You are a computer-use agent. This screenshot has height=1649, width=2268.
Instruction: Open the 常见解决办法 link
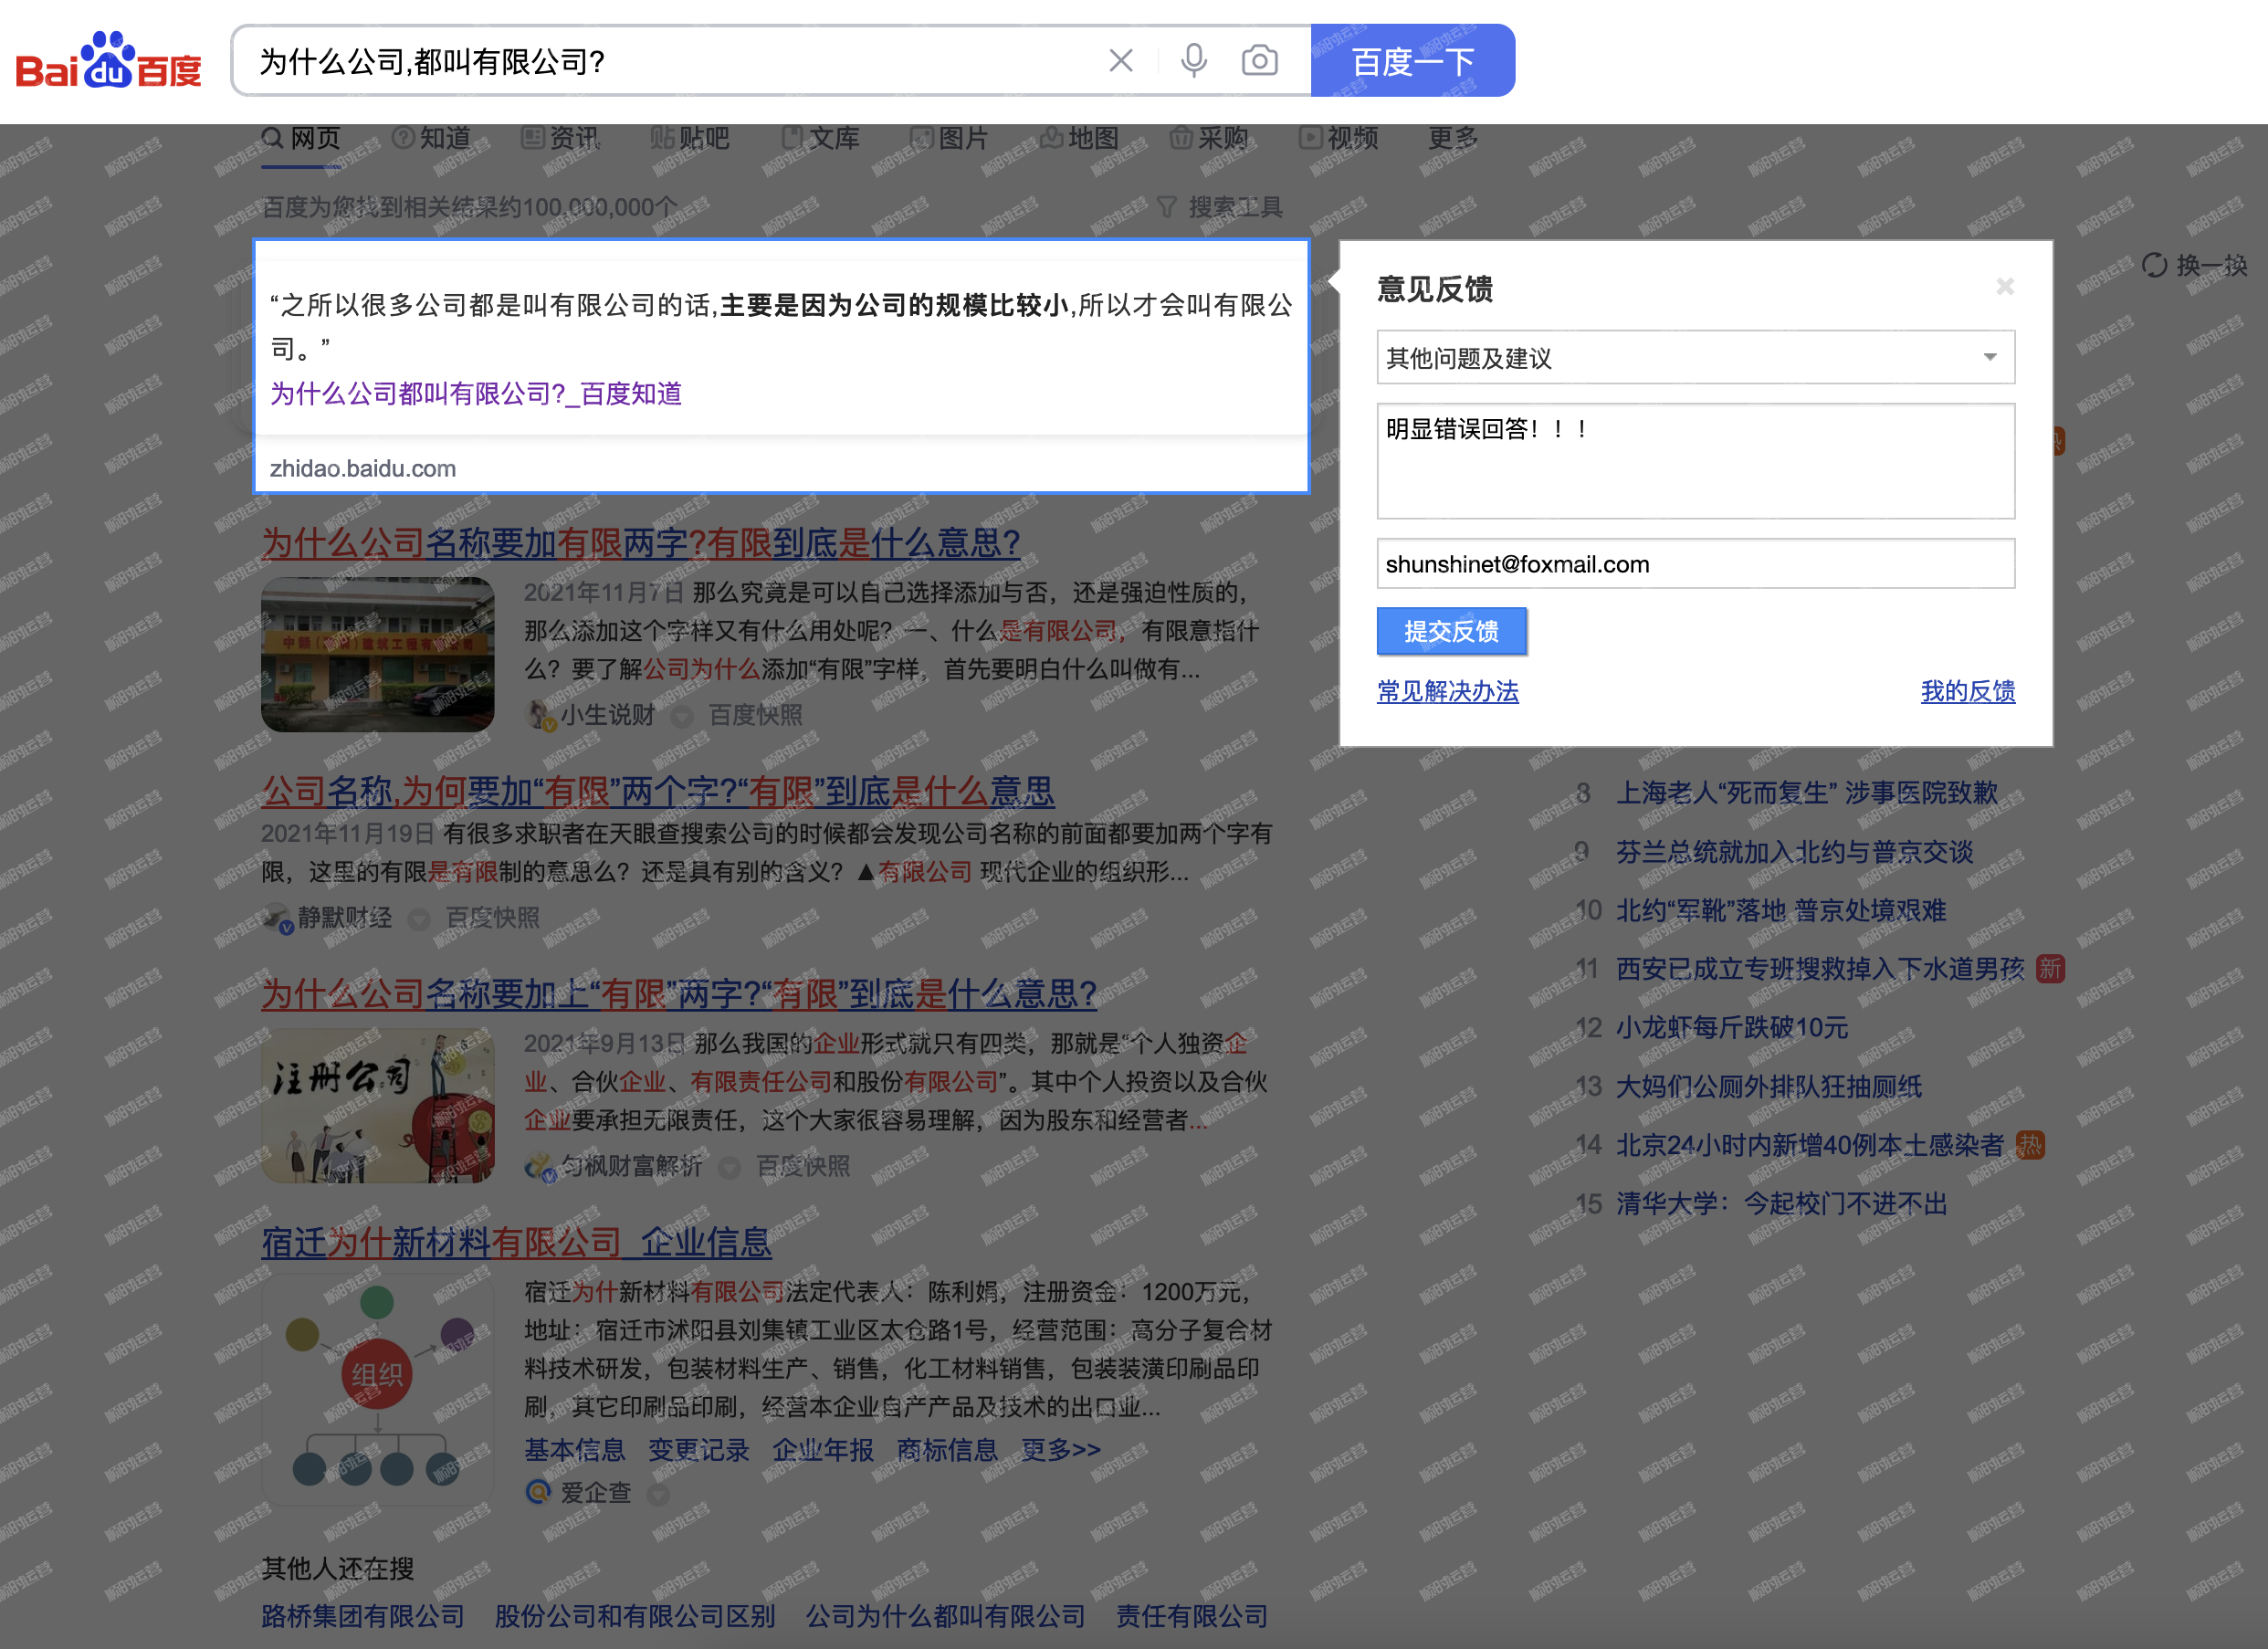point(1447,691)
